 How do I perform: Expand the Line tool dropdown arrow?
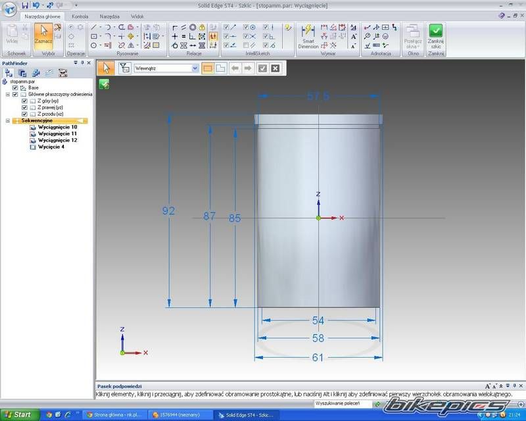pyautogui.click(x=100, y=28)
